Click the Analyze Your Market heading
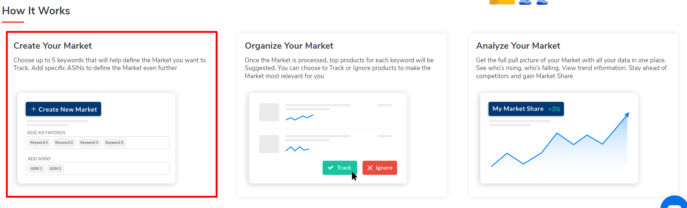687x208 pixels. pyautogui.click(x=518, y=46)
